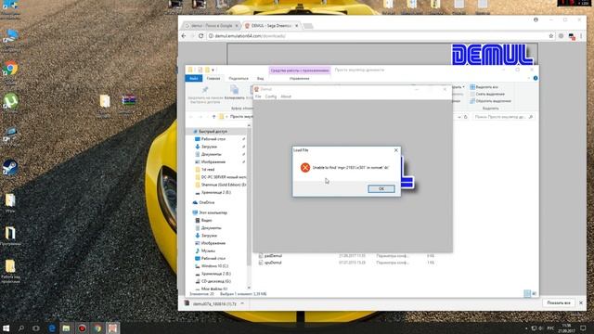Close the Chrome downloads bar

[x=581, y=303]
